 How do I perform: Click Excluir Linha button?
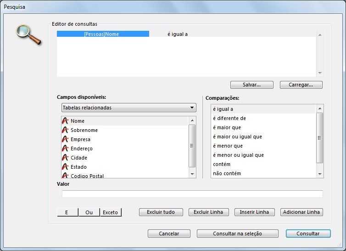pyautogui.click(x=208, y=212)
